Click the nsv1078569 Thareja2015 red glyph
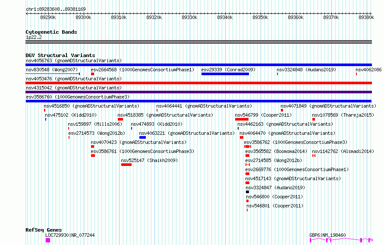The height and width of the screenshot is (245, 384). (314, 119)
